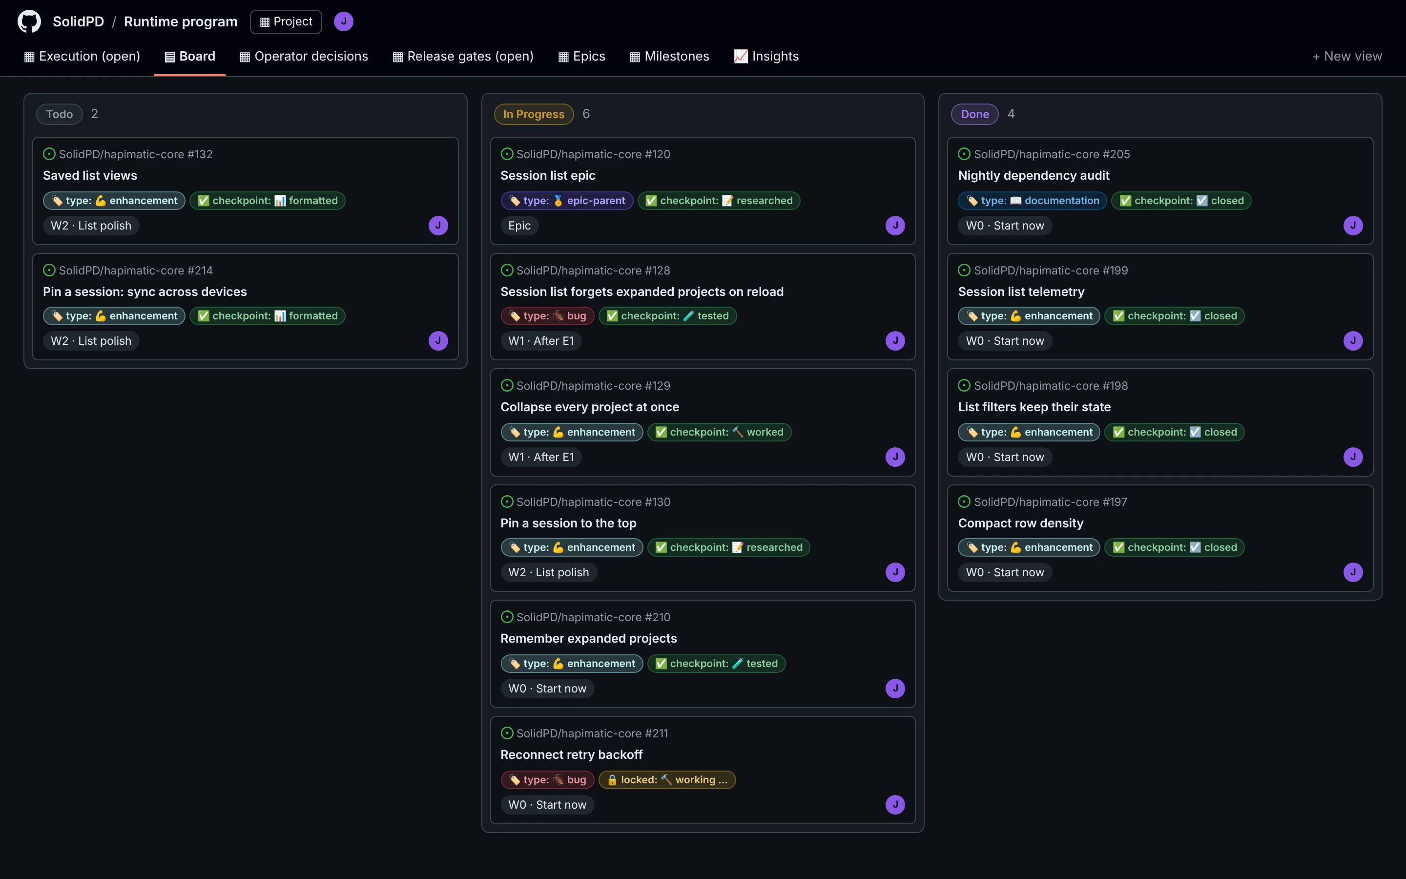Click open-issue icon on card #132
This screenshot has height=879, width=1406.
click(x=49, y=154)
